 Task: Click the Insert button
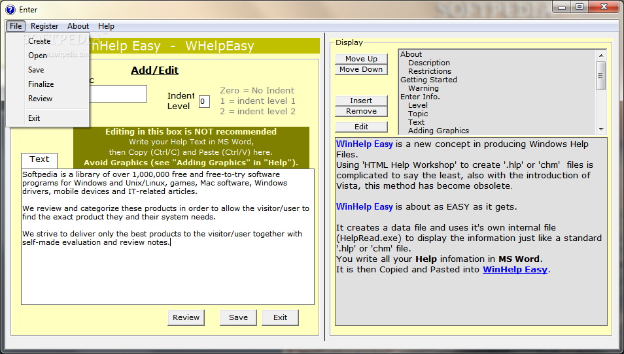[x=361, y=101]
